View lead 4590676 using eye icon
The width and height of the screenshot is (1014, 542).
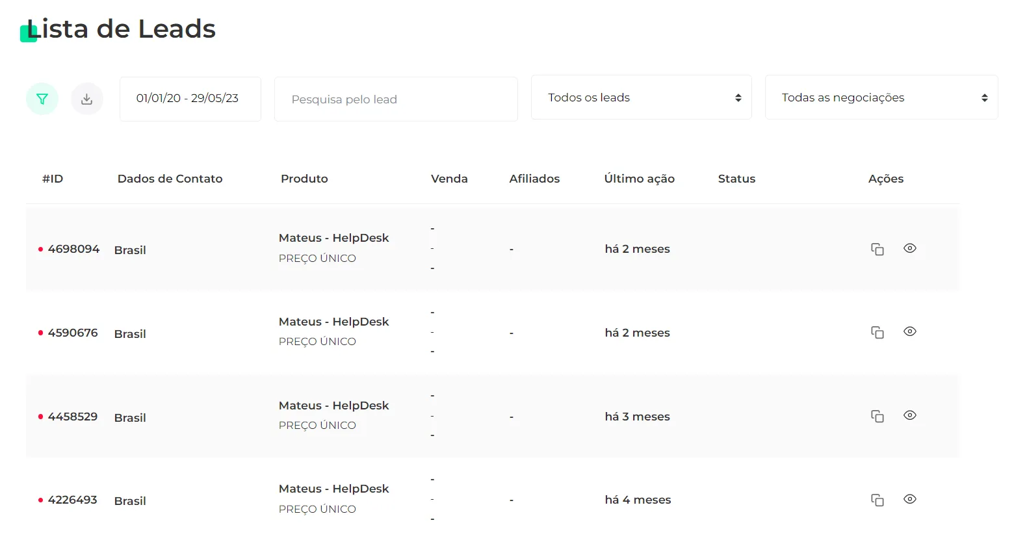[910, 331]
